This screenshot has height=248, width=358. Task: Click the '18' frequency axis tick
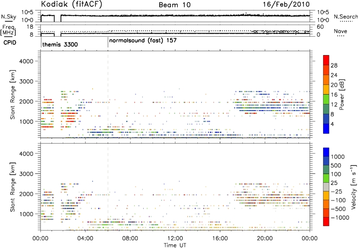pyautogui.click(x=30, y=27)
